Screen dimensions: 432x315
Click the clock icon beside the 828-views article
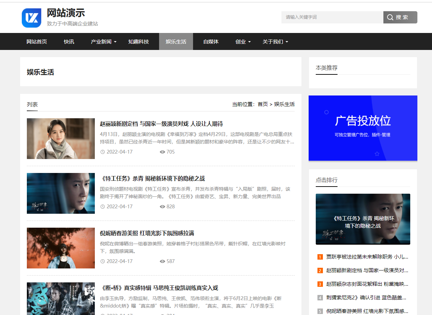click(x=103, y=207)
